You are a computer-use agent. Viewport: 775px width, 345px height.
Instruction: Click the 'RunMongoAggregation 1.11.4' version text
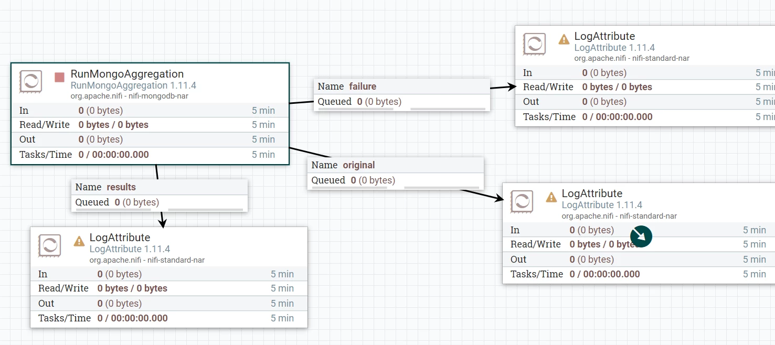click(133, 85)
